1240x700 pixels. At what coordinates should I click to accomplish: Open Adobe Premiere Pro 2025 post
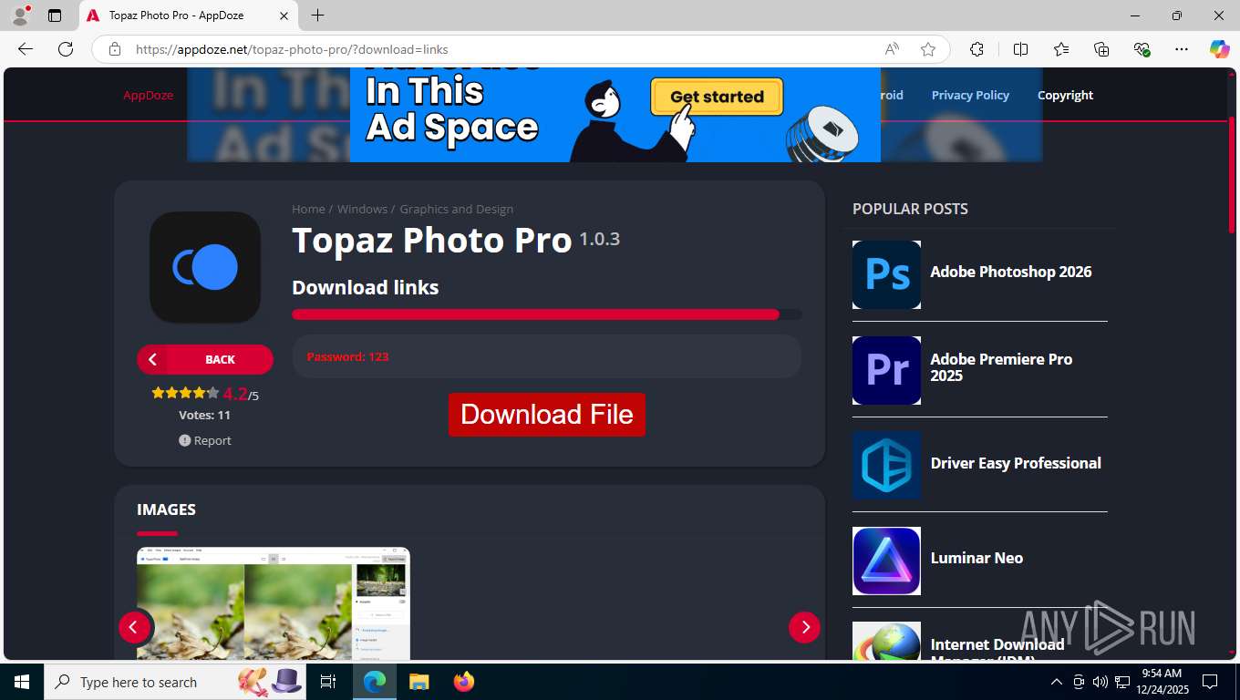[x=1001, y=367]
